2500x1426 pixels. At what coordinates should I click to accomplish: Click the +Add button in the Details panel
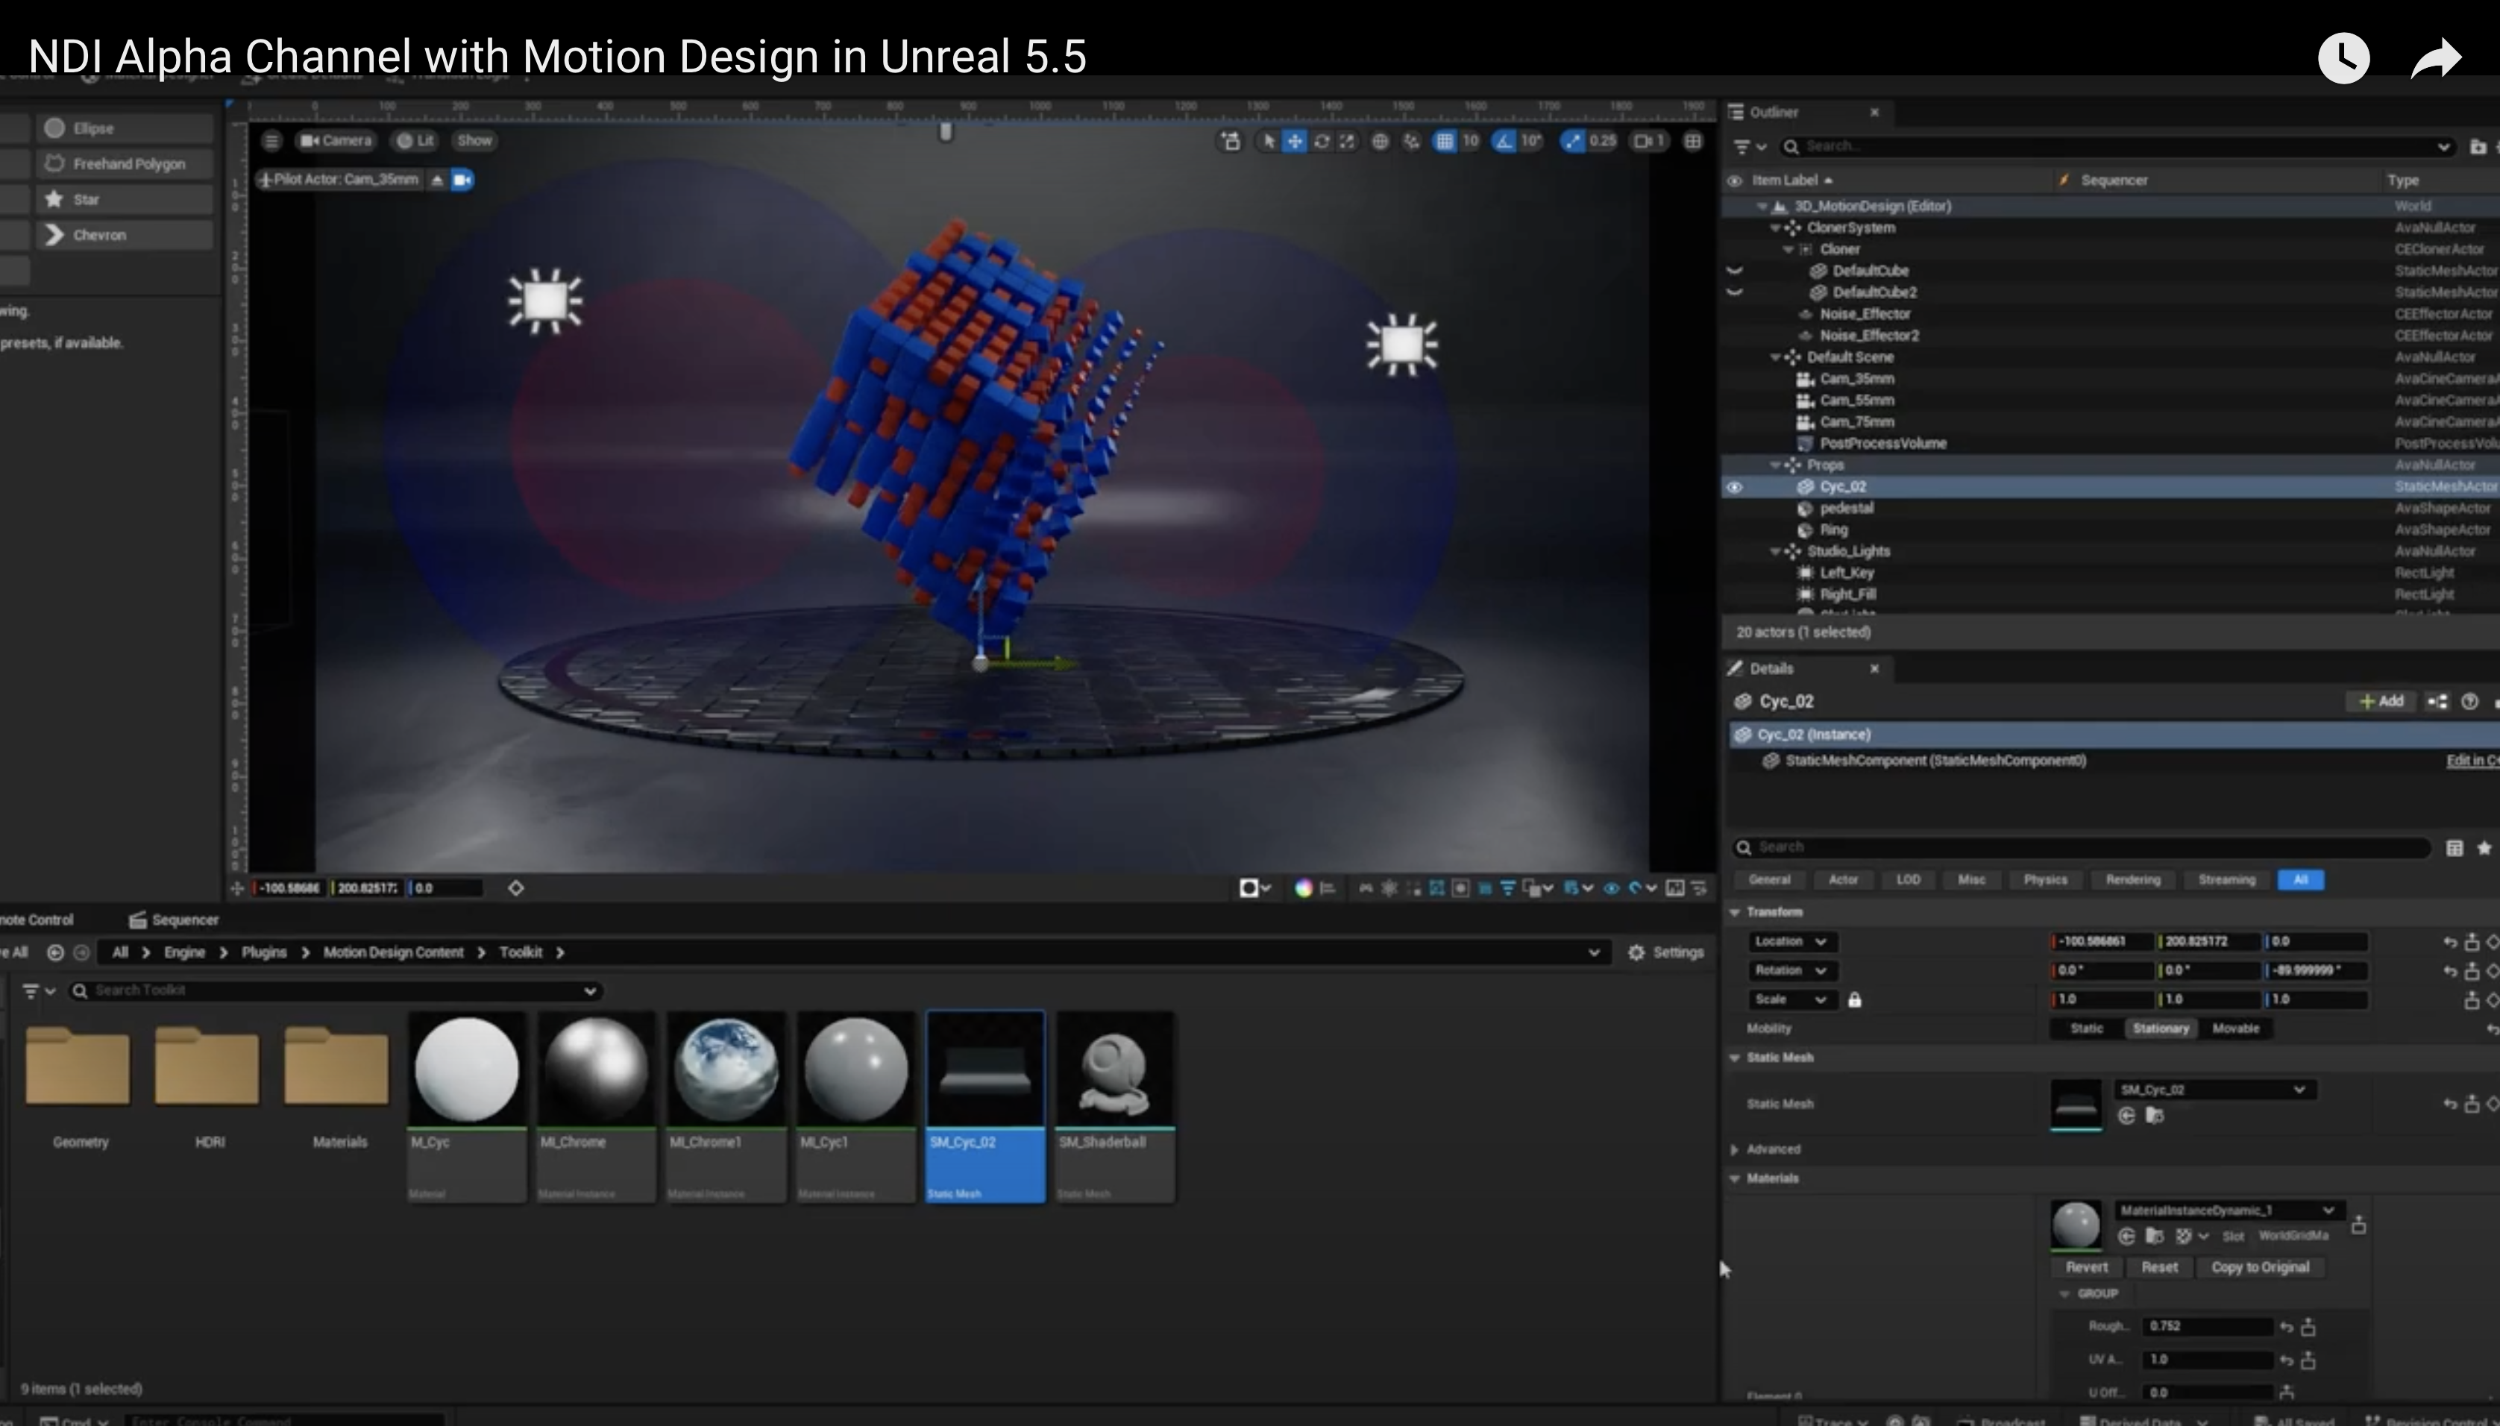2382,701
